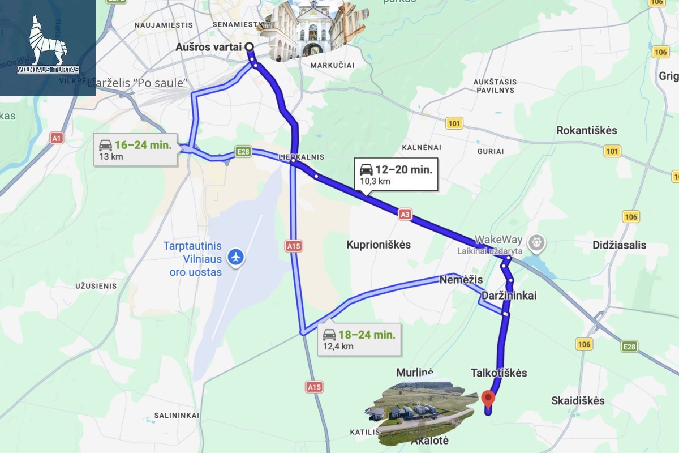Click the Vilnius airport plane icon
The width and height of the screenshot is (679, 453).
pos(235,257)
